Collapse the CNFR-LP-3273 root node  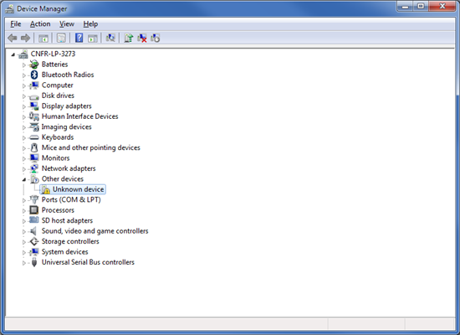[x=13, y=54]
